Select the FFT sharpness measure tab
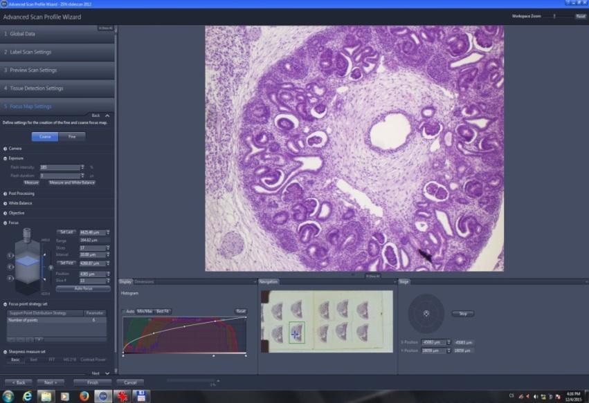The image size is (589, 403). pyautogui.click(x=51, y=360)
